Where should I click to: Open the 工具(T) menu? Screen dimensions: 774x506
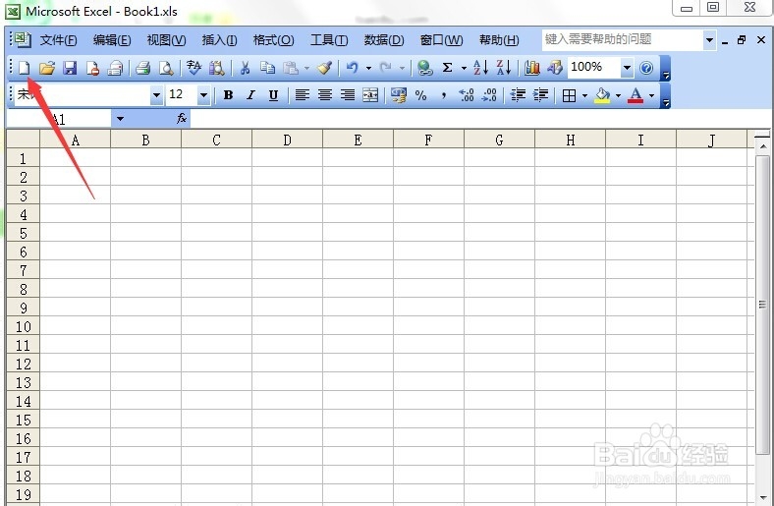329,40
